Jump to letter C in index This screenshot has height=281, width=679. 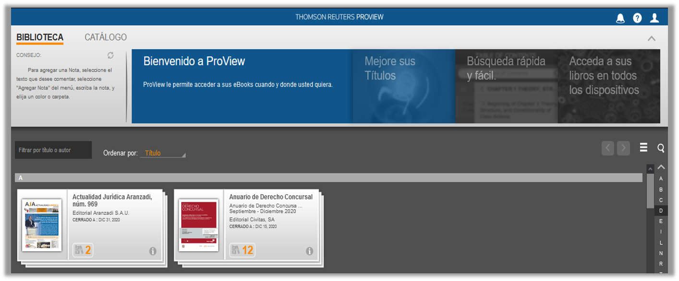pos(661,200)
